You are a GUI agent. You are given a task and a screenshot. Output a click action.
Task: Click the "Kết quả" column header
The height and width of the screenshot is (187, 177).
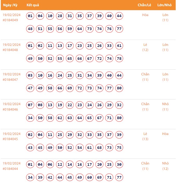[33, 5]
